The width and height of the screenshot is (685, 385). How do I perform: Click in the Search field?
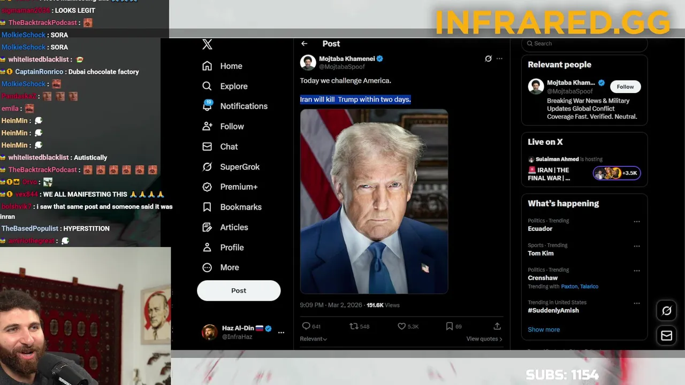[x=584, y=44]
